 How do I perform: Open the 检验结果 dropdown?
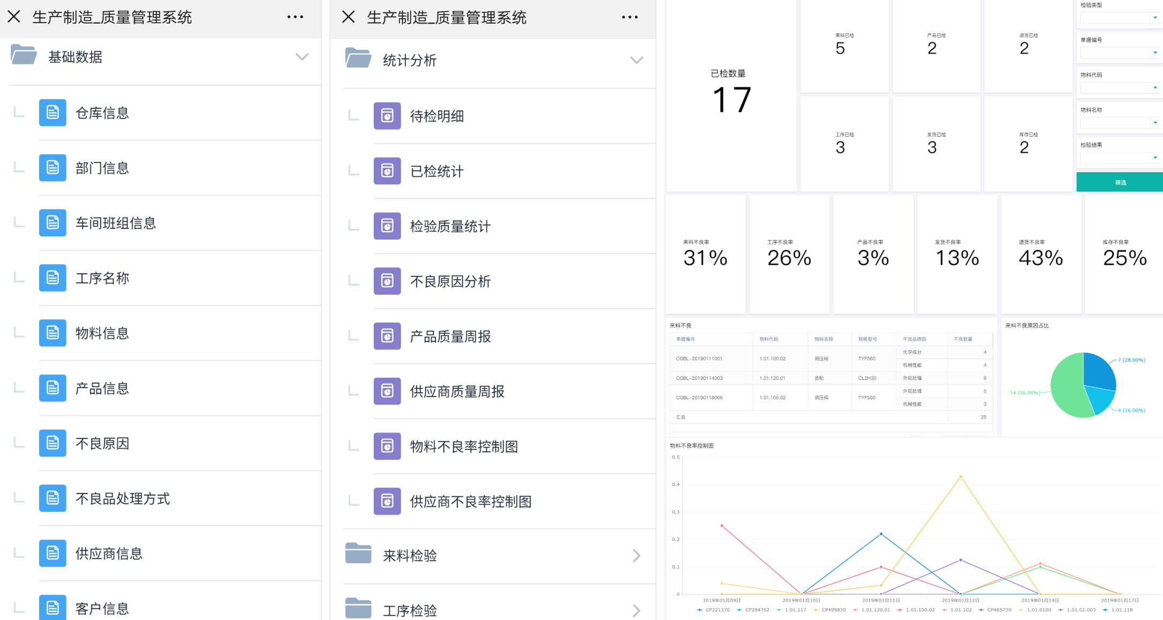coord(1120,158)
